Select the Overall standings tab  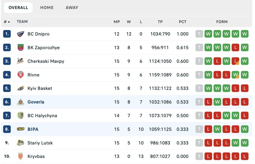click(18, 7)
